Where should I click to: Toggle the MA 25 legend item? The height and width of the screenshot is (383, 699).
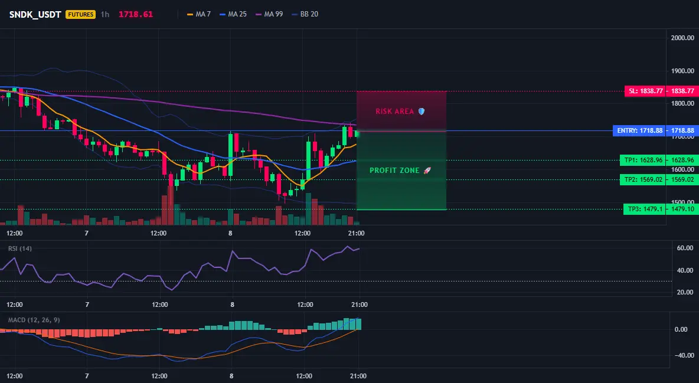click(233, 14)
